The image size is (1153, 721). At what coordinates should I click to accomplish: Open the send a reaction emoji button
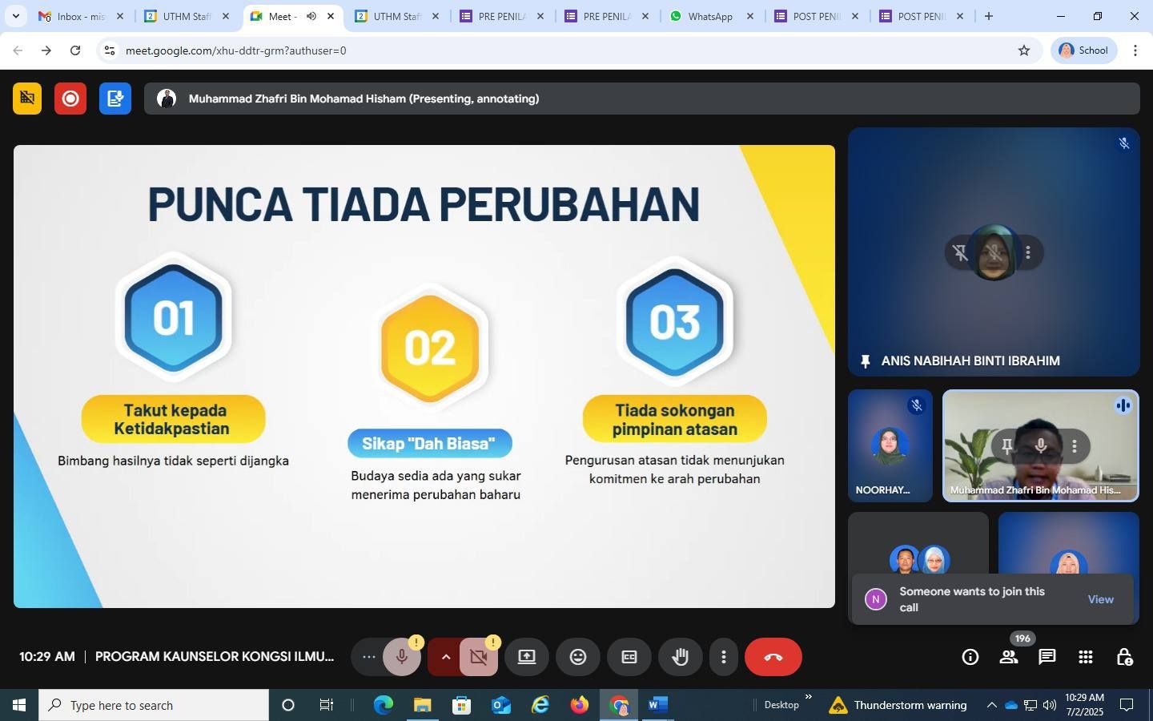click(577, 657)
